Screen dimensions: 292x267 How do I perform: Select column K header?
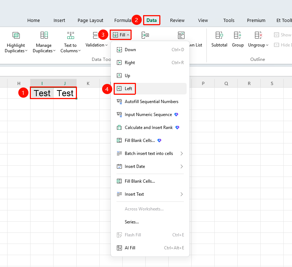point(88,83)
